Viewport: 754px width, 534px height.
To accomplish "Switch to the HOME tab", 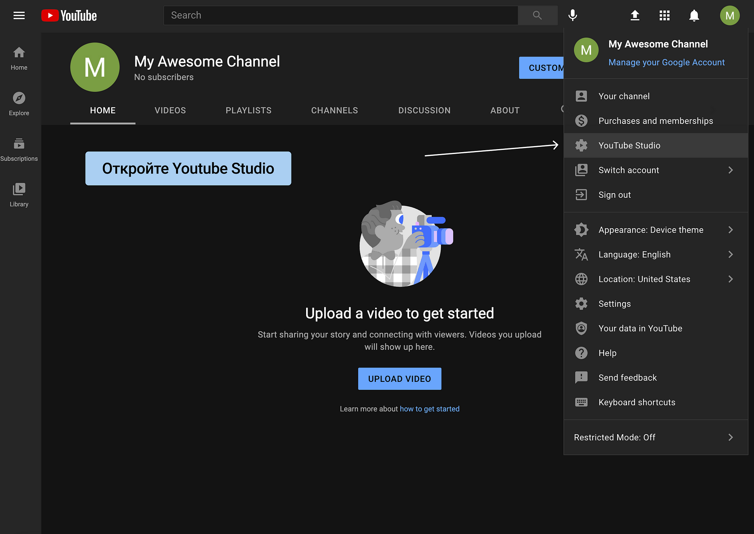I will point(103,110).
